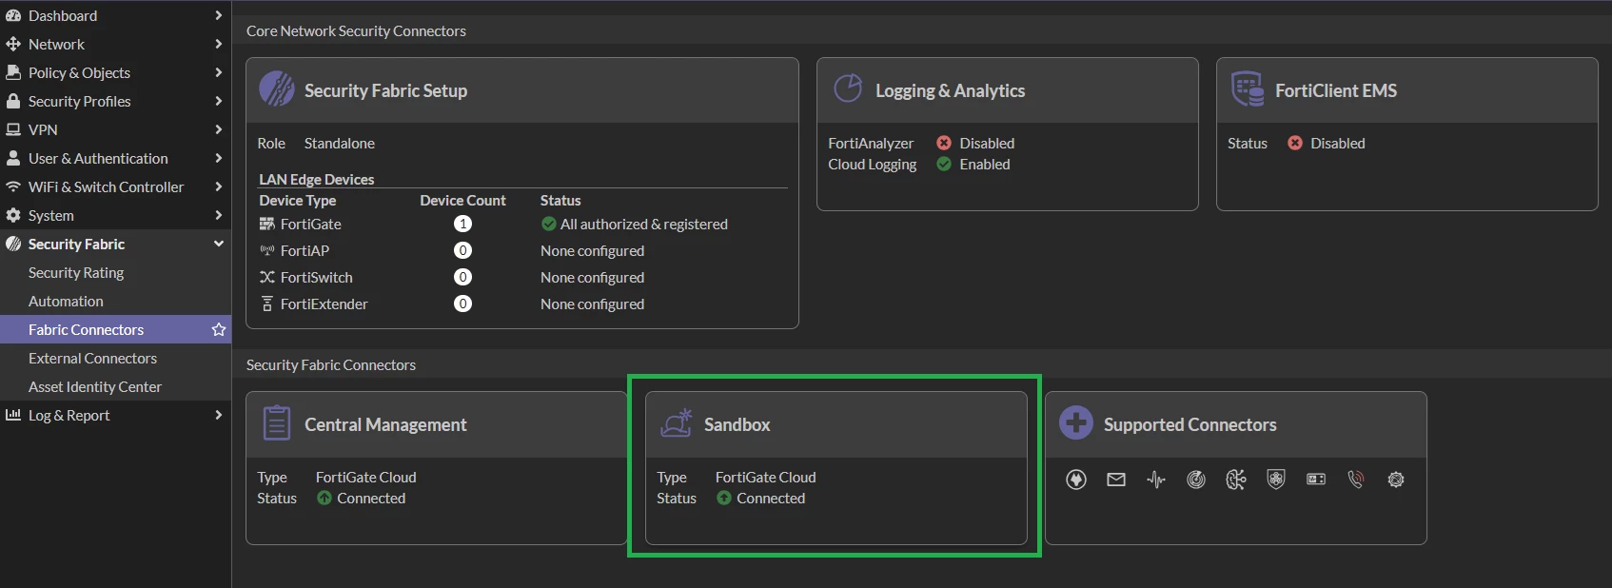The width and height of the screenshot is (1612, 588).
Task: Click FortiClient EMS Disabled status
Action: (1327, 143)
